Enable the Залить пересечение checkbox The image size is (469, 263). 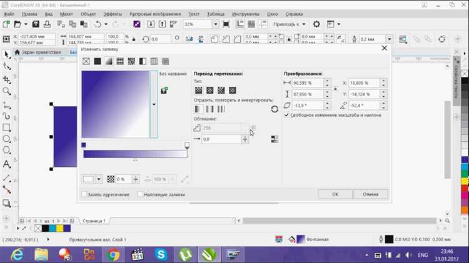[x=84, y=194]
